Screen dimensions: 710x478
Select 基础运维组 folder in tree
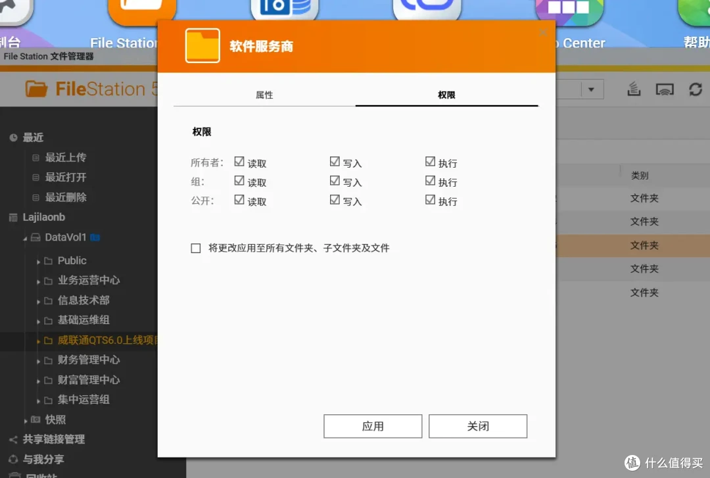click(83, 320)
